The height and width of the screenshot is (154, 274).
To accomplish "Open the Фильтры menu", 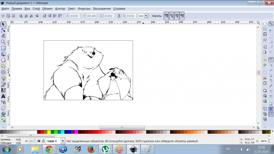I will tap(84, 9).
